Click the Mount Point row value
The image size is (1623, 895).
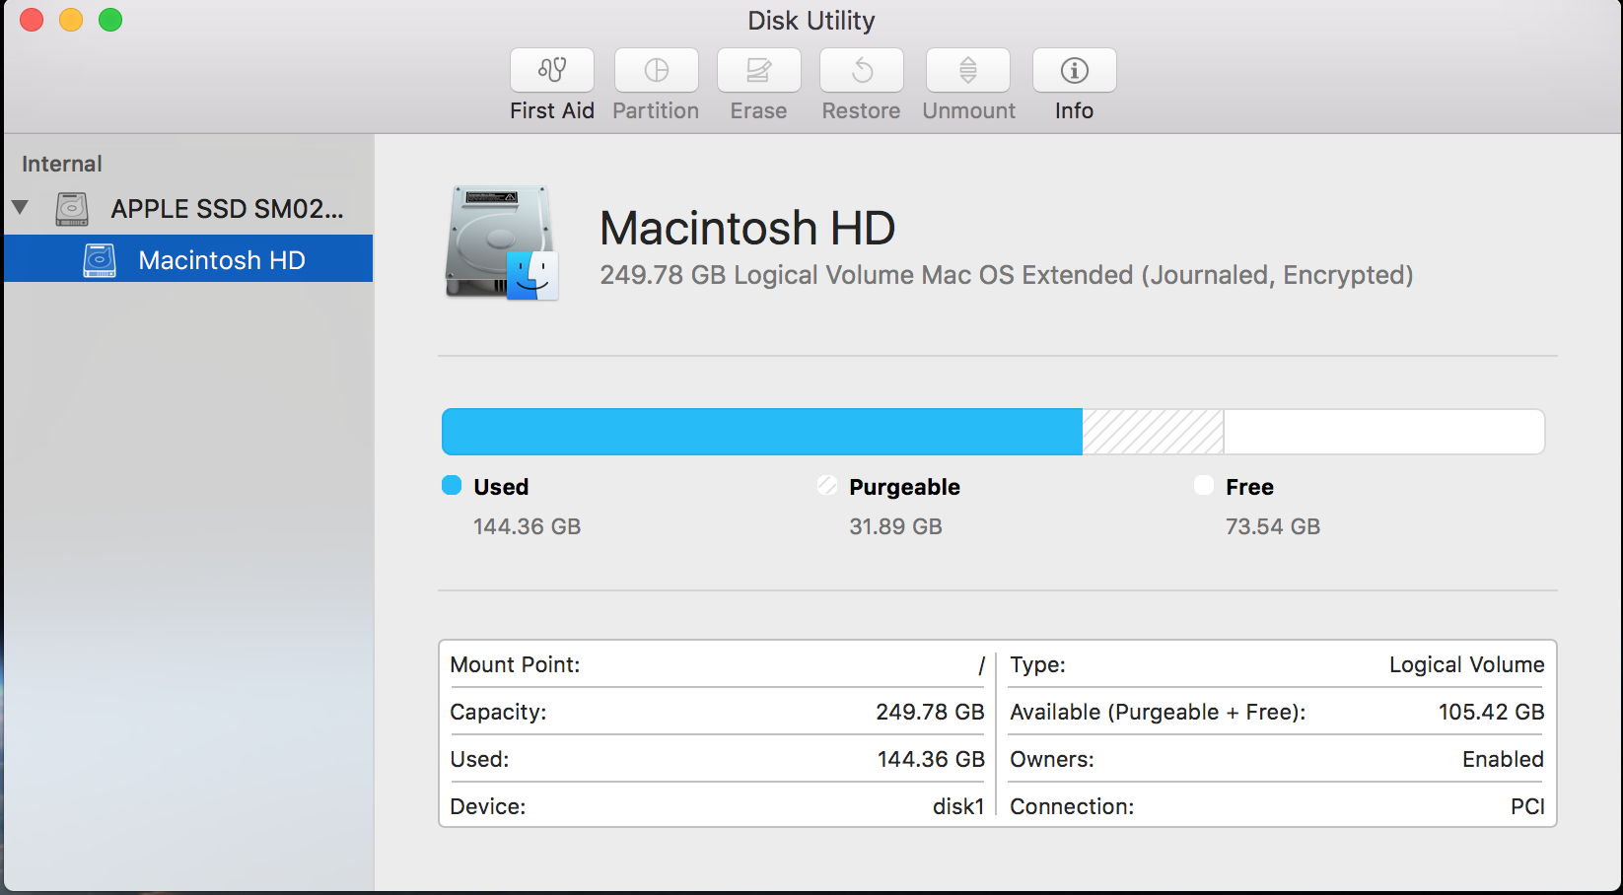click(x=981, y=665)
